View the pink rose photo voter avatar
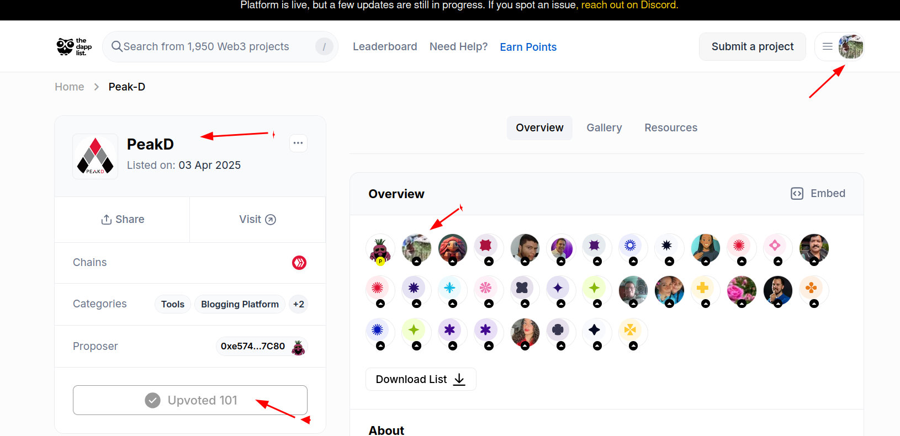900x436 pixels. [x=742, y=291]
